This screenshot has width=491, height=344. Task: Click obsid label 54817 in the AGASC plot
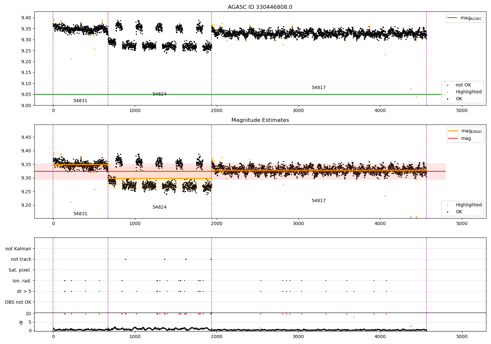[x=318, y=88]
